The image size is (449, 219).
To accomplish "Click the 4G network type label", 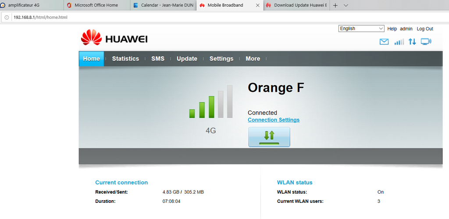I will (211, 131).
